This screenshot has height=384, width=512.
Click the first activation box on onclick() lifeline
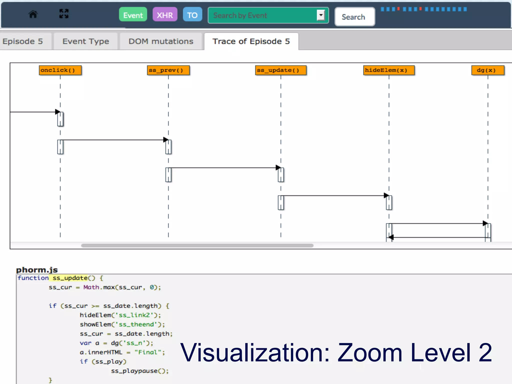pos(60,119)
